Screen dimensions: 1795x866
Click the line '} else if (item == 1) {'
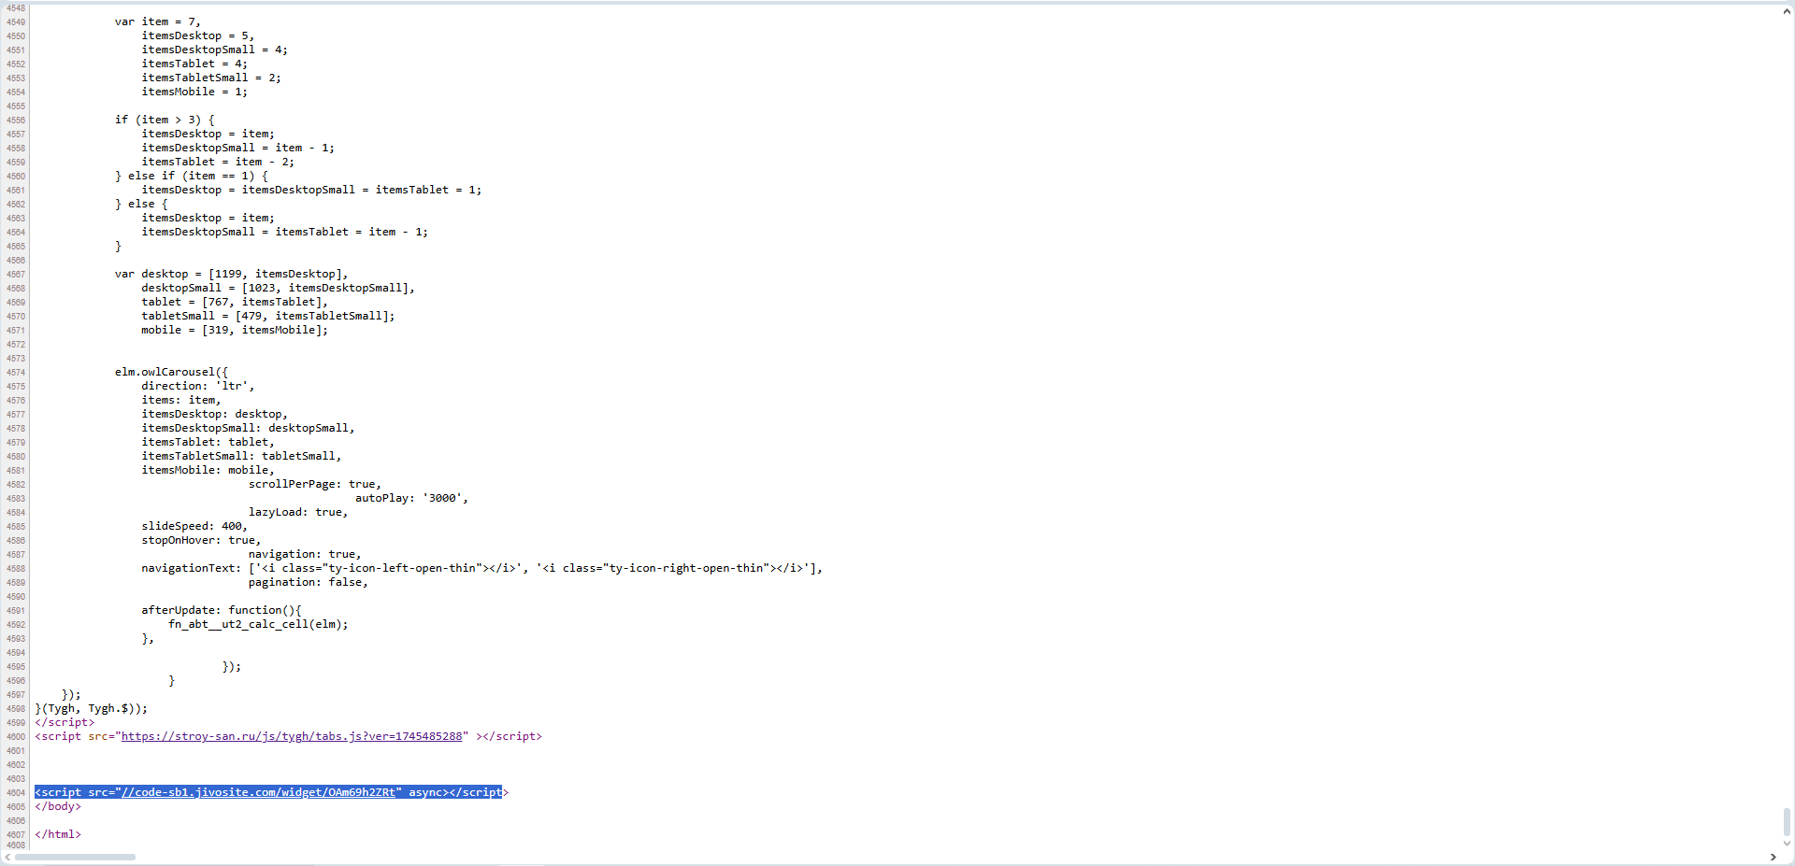click(192, 176)
